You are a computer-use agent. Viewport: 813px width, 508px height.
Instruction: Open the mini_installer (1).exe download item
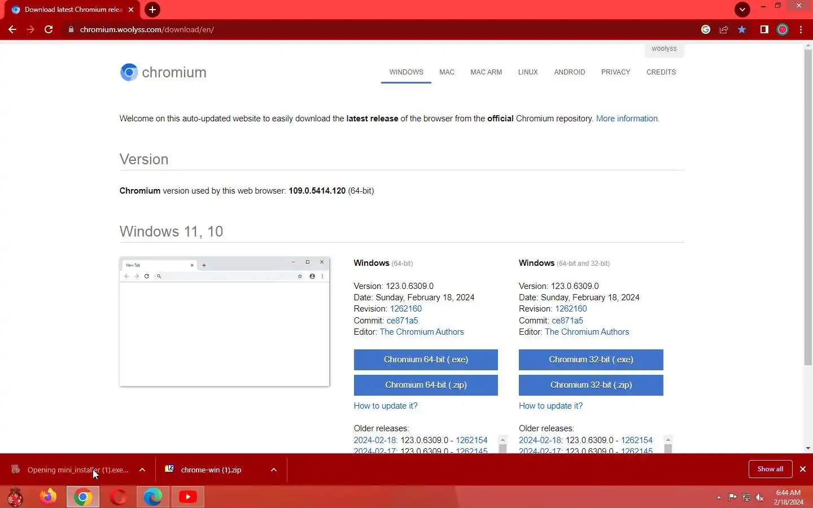click(70, 470)
